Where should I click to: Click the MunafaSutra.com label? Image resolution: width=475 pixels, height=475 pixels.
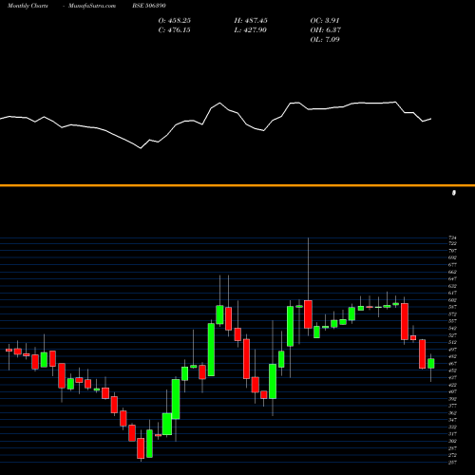tap(92, 6)
